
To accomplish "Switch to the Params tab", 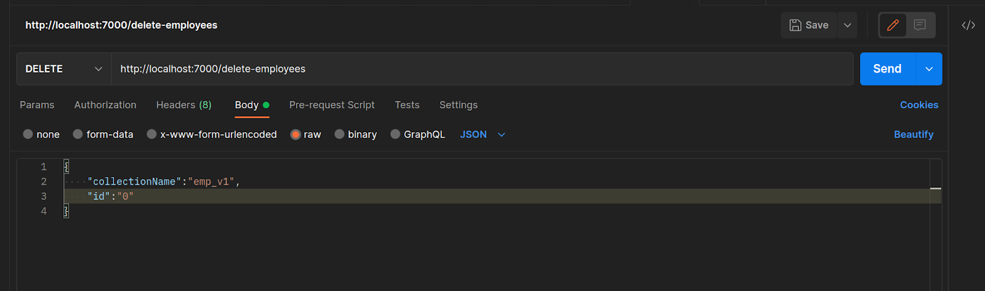I will 37,105.
